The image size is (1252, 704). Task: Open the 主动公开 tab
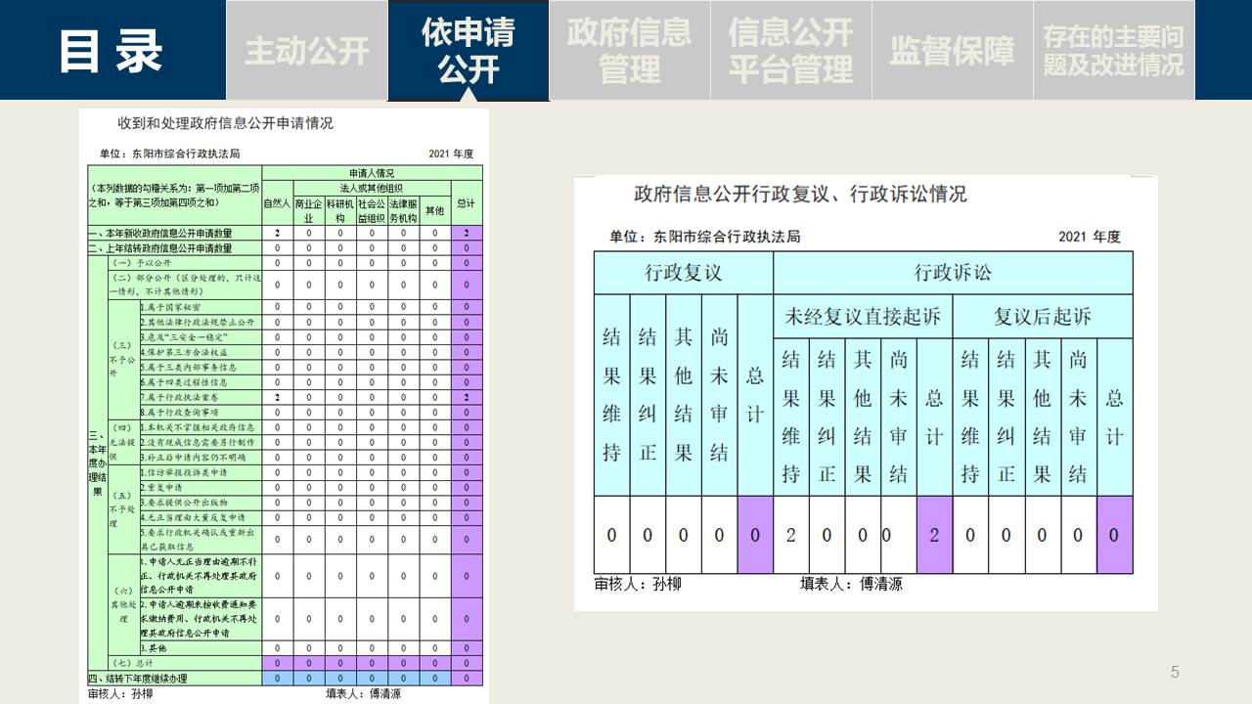coord(306,51)
